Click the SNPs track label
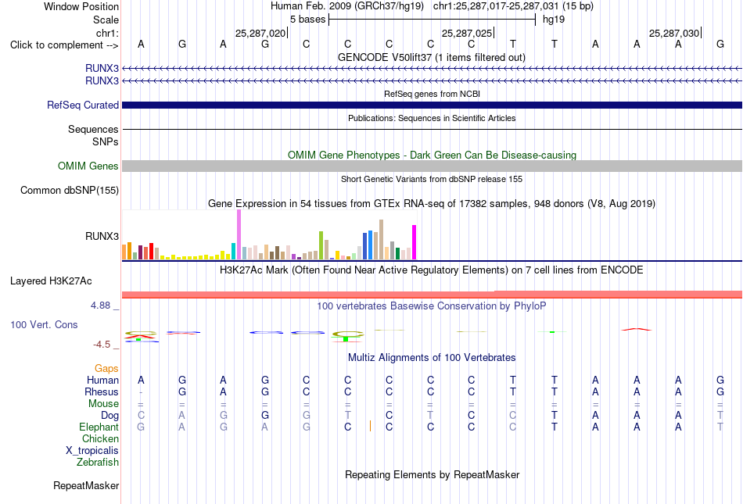Screen dimensions: 743x504 (106, 142)
